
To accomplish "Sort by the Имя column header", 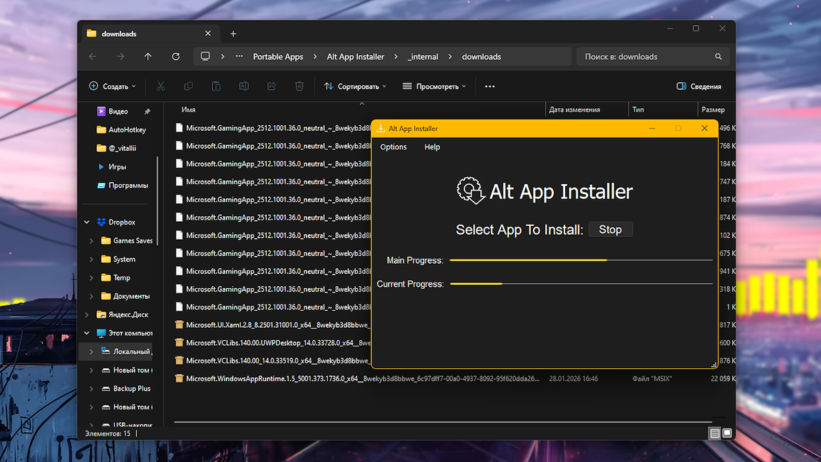I will 189,110.
